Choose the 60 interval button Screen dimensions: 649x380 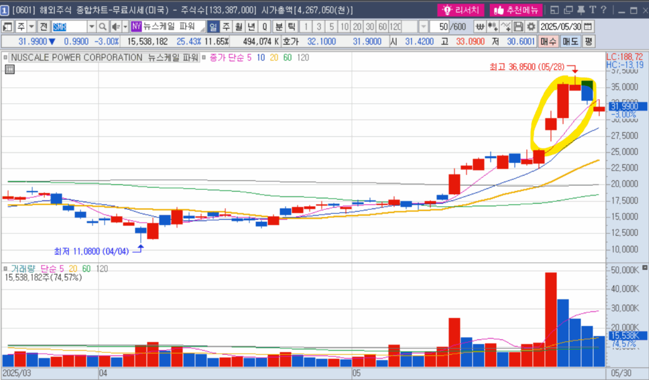383,27
